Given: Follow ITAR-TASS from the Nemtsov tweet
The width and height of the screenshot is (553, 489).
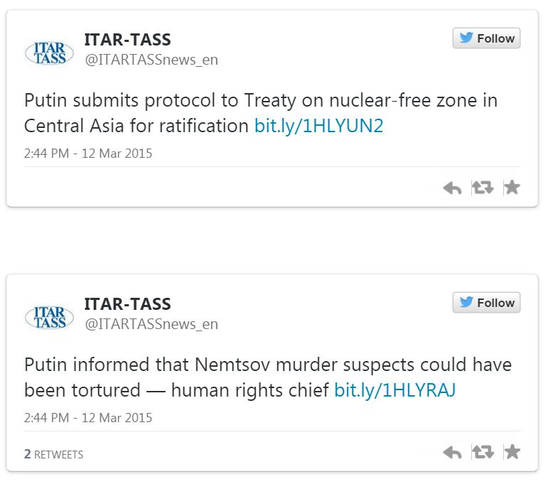Looking at the screenshot, I should point(486,303).
